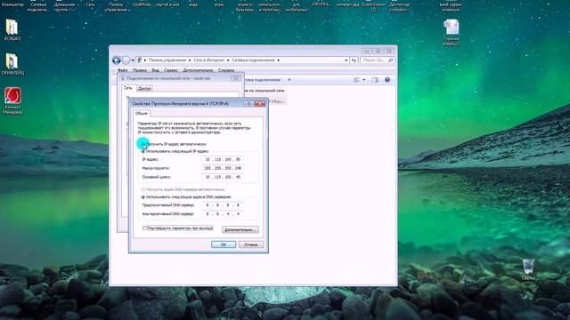570x320 pixels.
Task: Open the Правка menu
Action: click(x=139, y=70)
